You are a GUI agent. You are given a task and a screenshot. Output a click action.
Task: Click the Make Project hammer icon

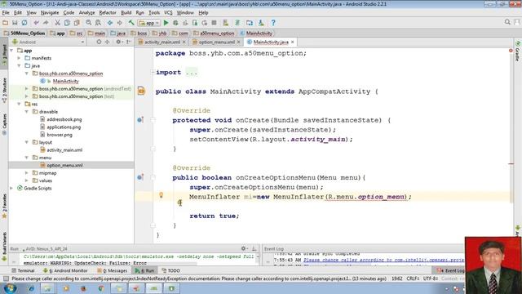pos(131,23)
